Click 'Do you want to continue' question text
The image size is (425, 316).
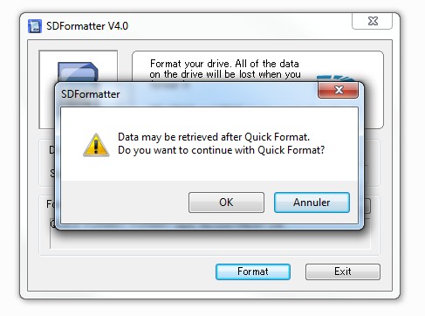click(221, 150)
